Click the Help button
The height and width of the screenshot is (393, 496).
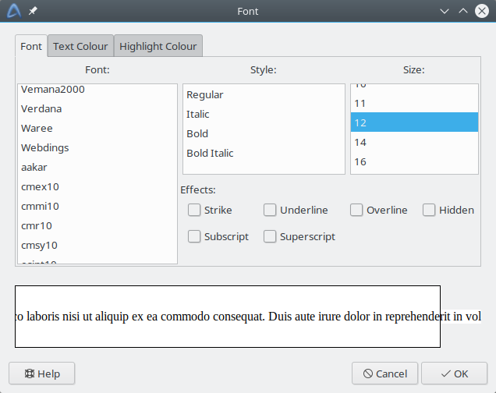click(x=41, y=374)
